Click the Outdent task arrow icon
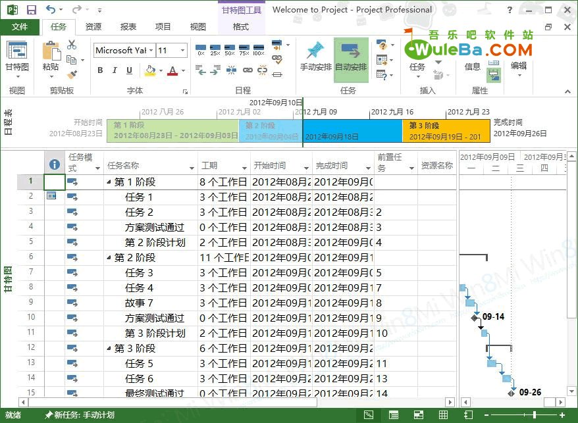Viewport: 578px width, 423px height. pos(201,70)
